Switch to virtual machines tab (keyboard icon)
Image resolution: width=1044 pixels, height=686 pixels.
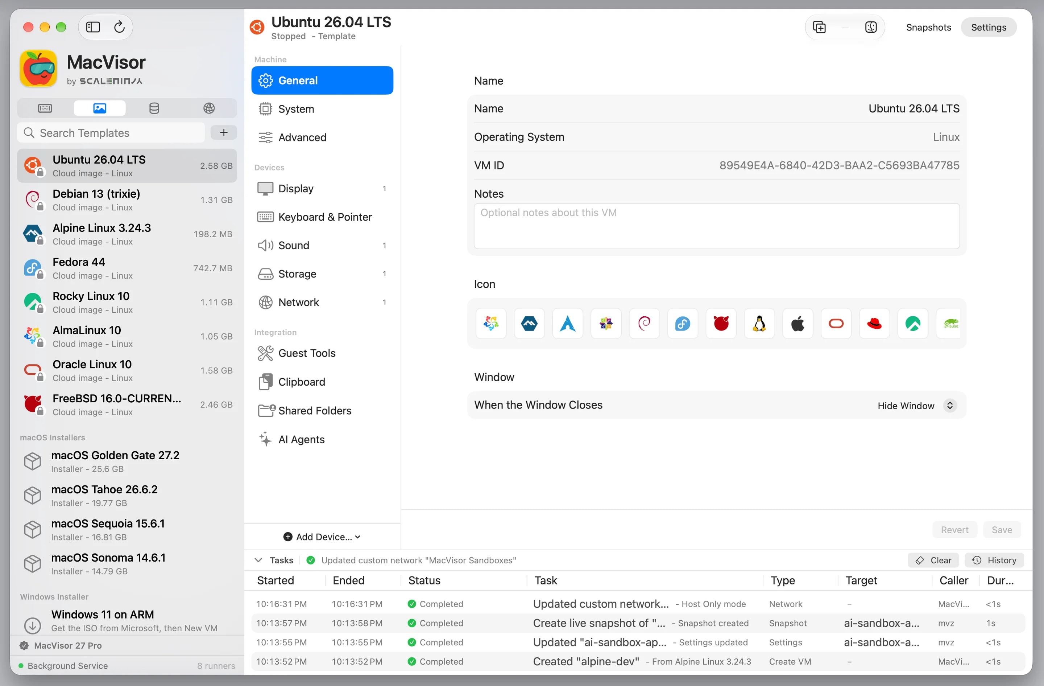point(45,108)
